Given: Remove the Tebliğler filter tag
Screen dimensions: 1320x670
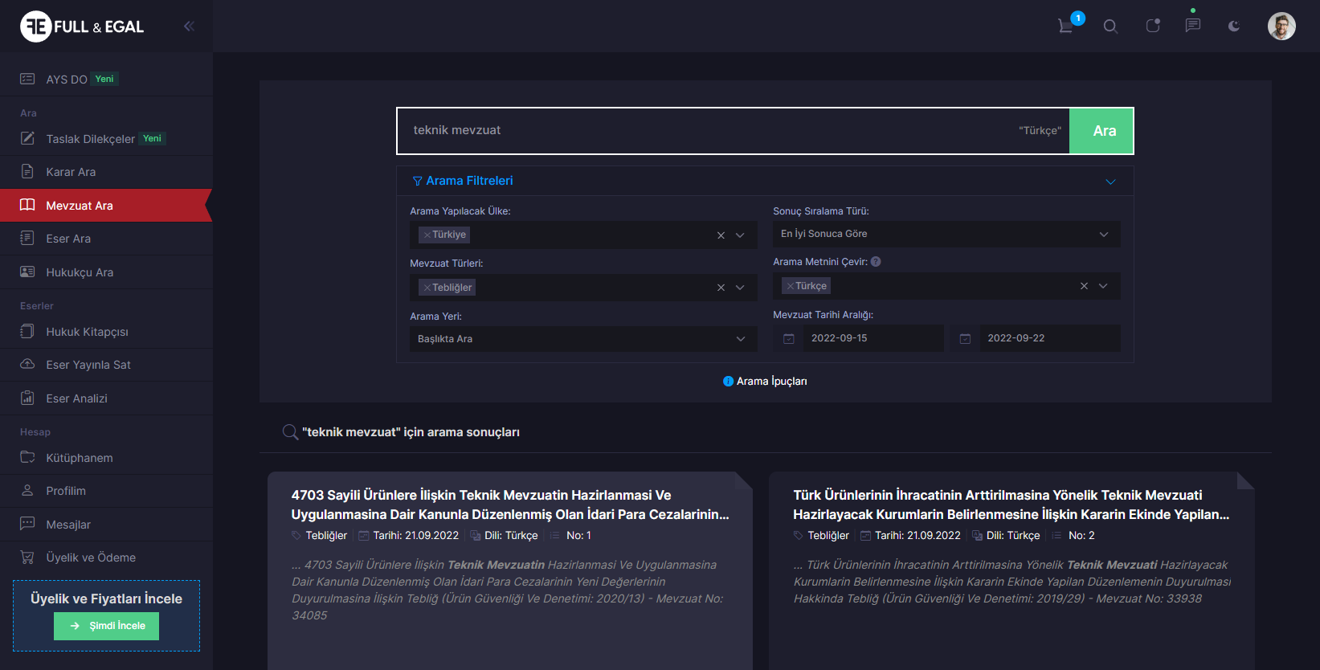Looking at the screenshot, I should [x=427, y=288].
